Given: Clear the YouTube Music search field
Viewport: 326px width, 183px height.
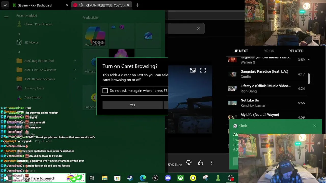Looking at the screenshot, I should [198, 28].
